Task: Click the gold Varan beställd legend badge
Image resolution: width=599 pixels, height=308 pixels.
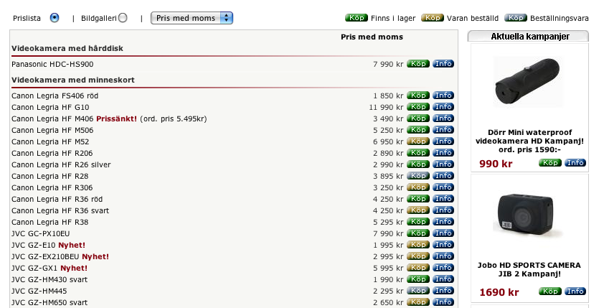Action: (x=433, y=17)
